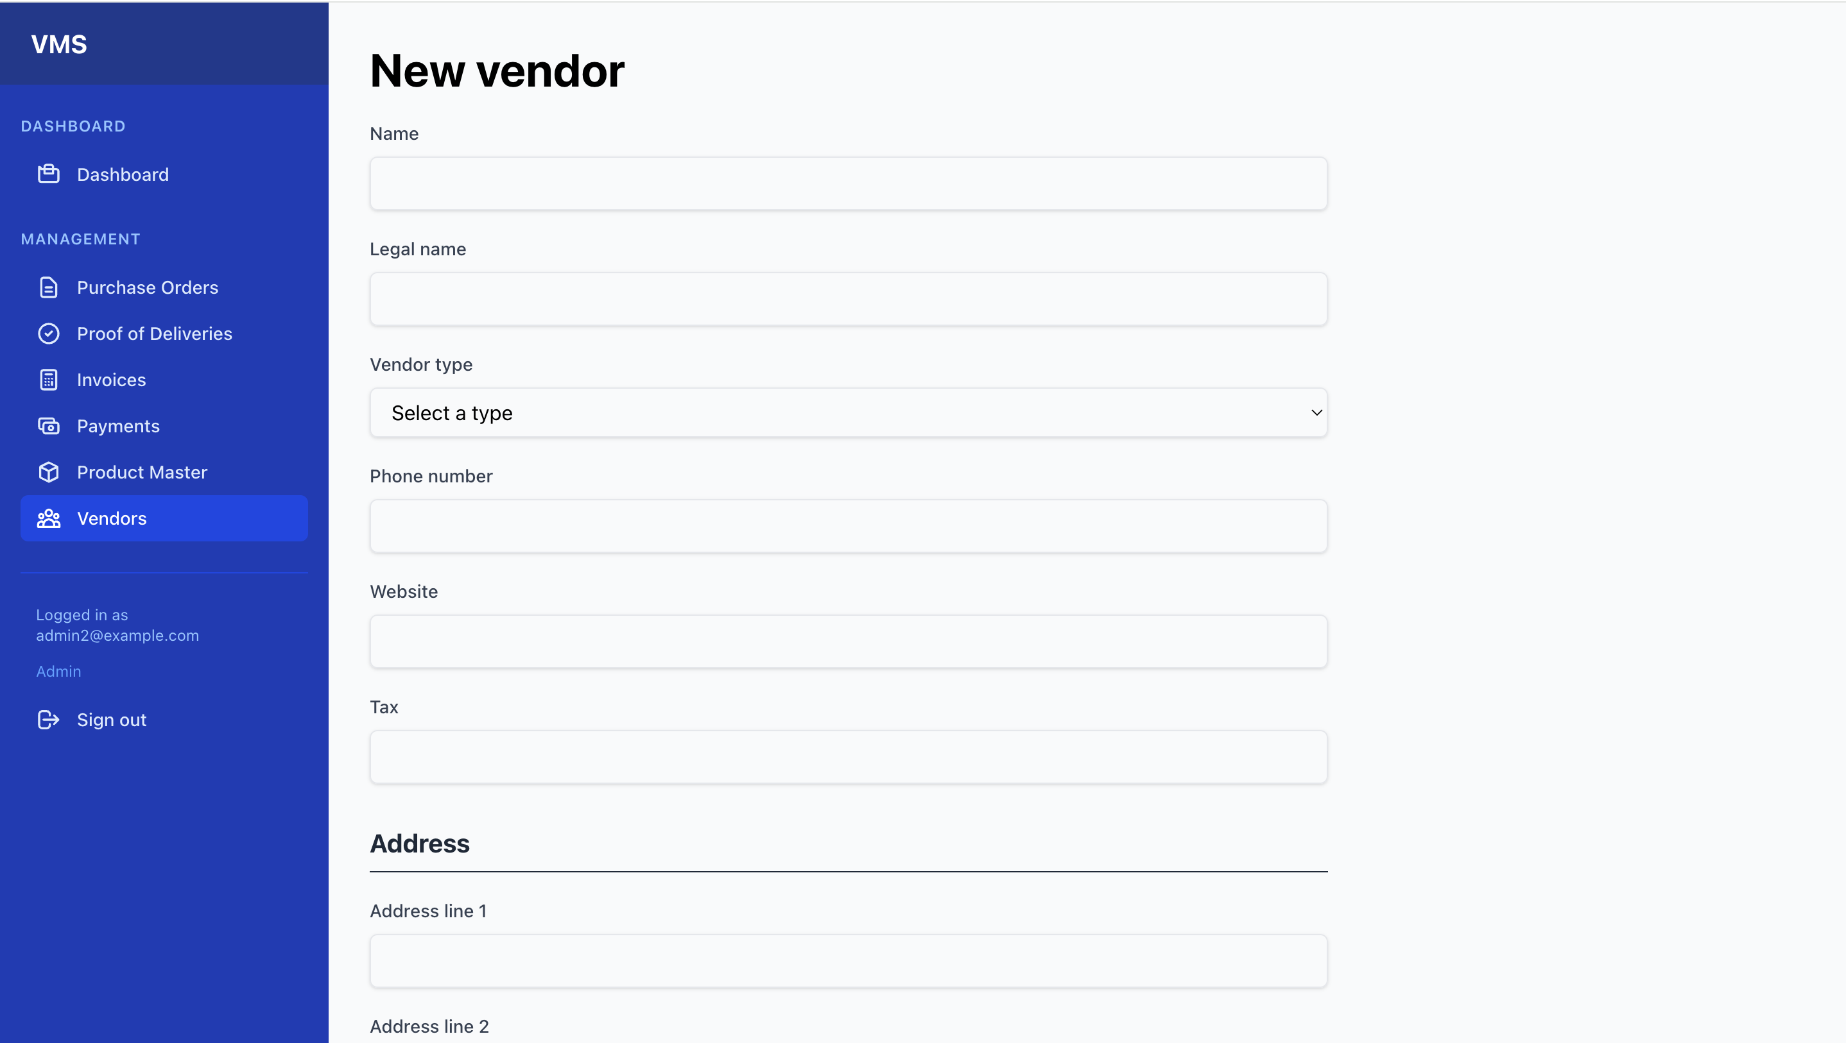This screenshot has height=1043, width=1846.
Task: Click the Website input field
Action: pyautogui.click(x=848, y=641)
